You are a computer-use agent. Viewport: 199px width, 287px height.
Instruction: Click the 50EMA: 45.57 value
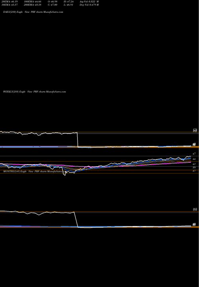10,5
